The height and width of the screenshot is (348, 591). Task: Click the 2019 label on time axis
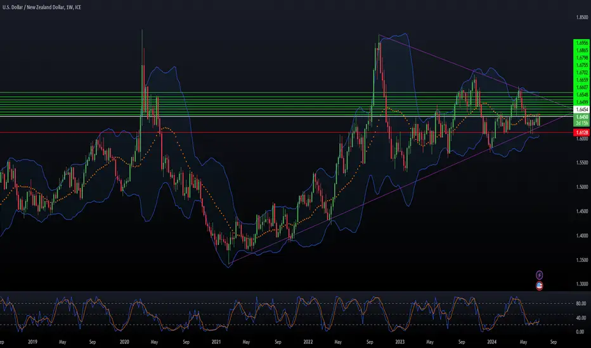32,342
